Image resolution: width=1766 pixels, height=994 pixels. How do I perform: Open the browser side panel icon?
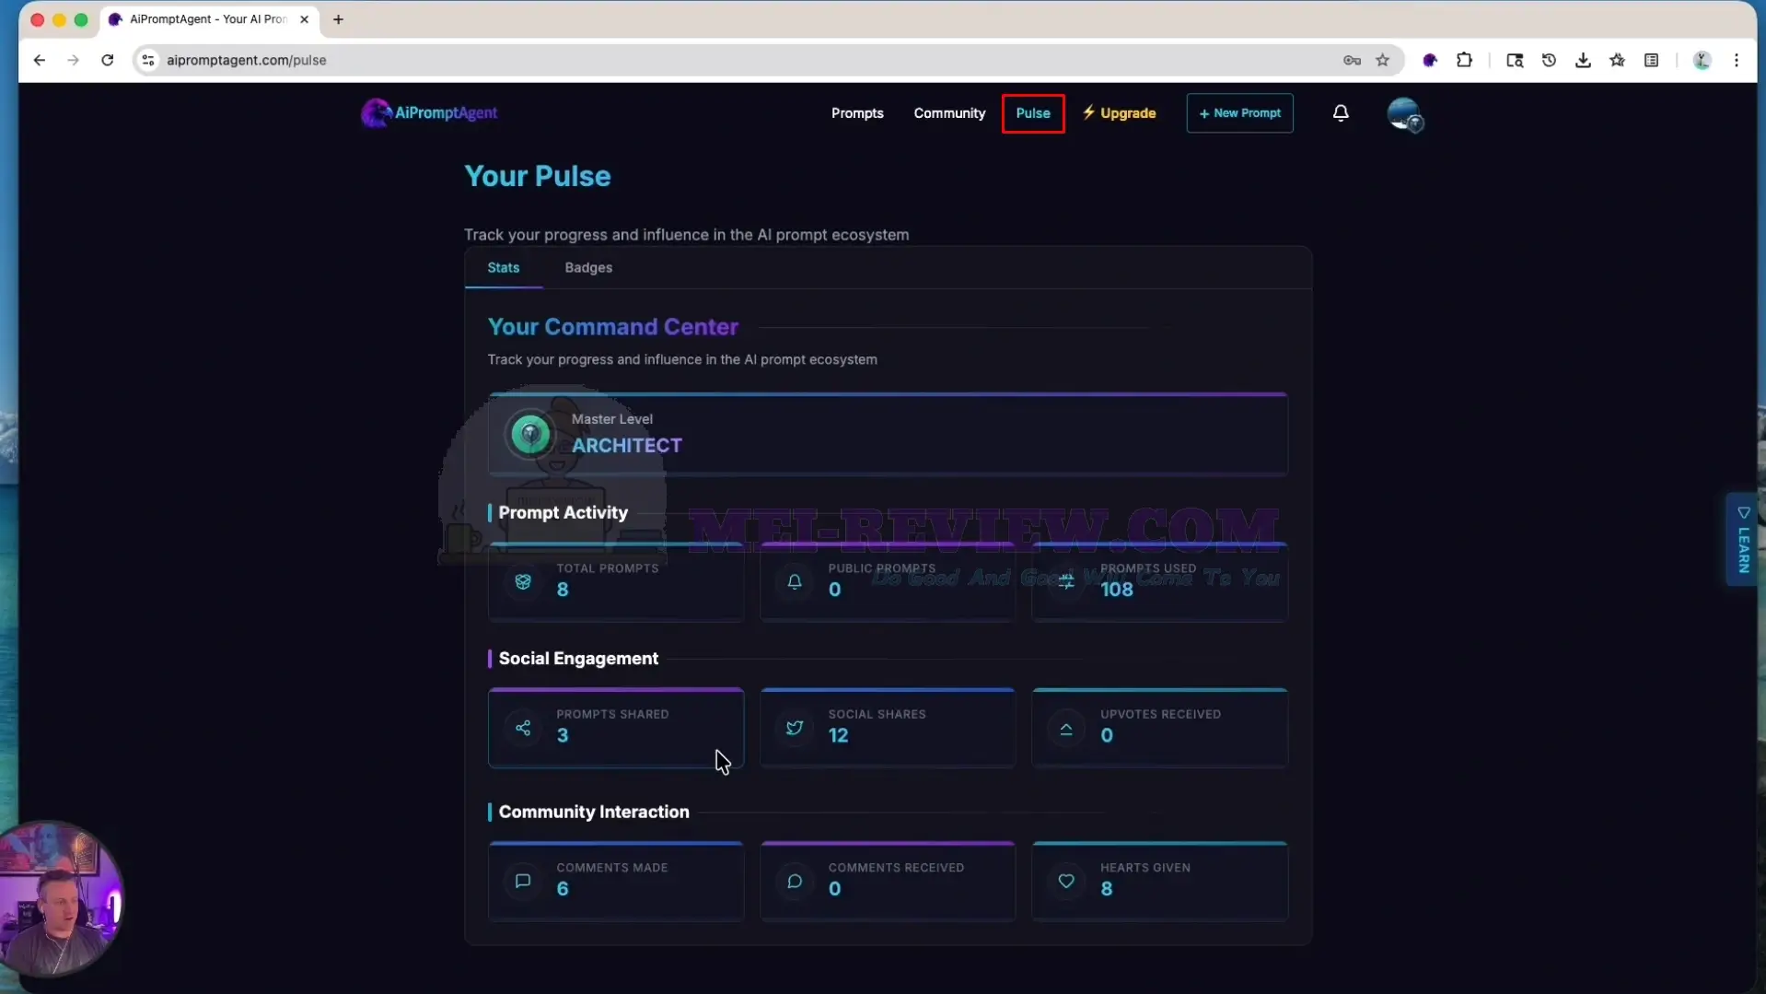[1652, 60]
